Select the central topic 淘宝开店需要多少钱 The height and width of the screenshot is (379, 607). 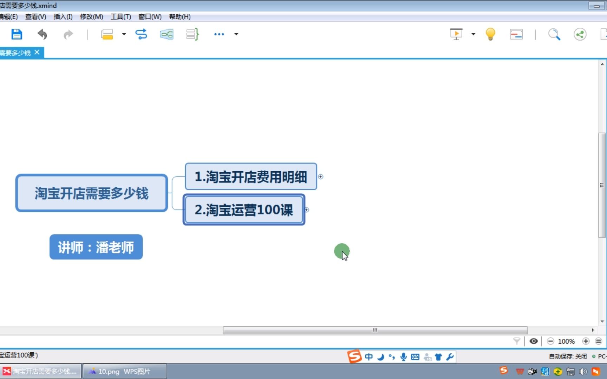click(x=92, y=193)
